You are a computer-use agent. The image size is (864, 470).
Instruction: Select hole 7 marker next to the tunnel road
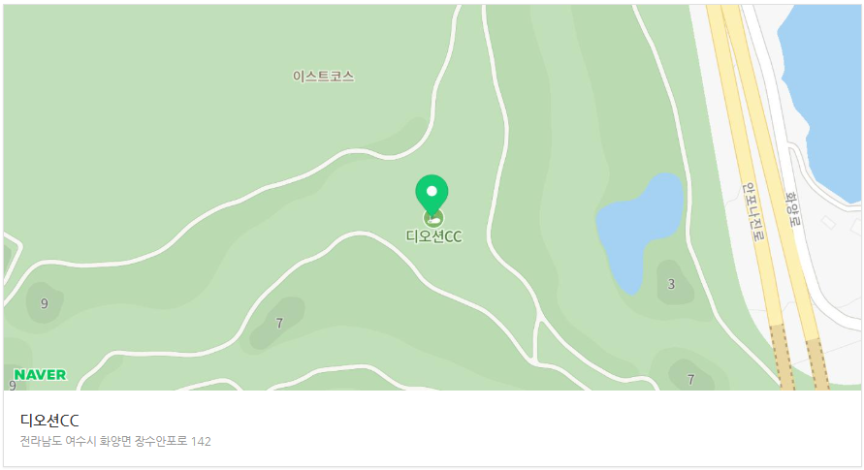(691, 379)
